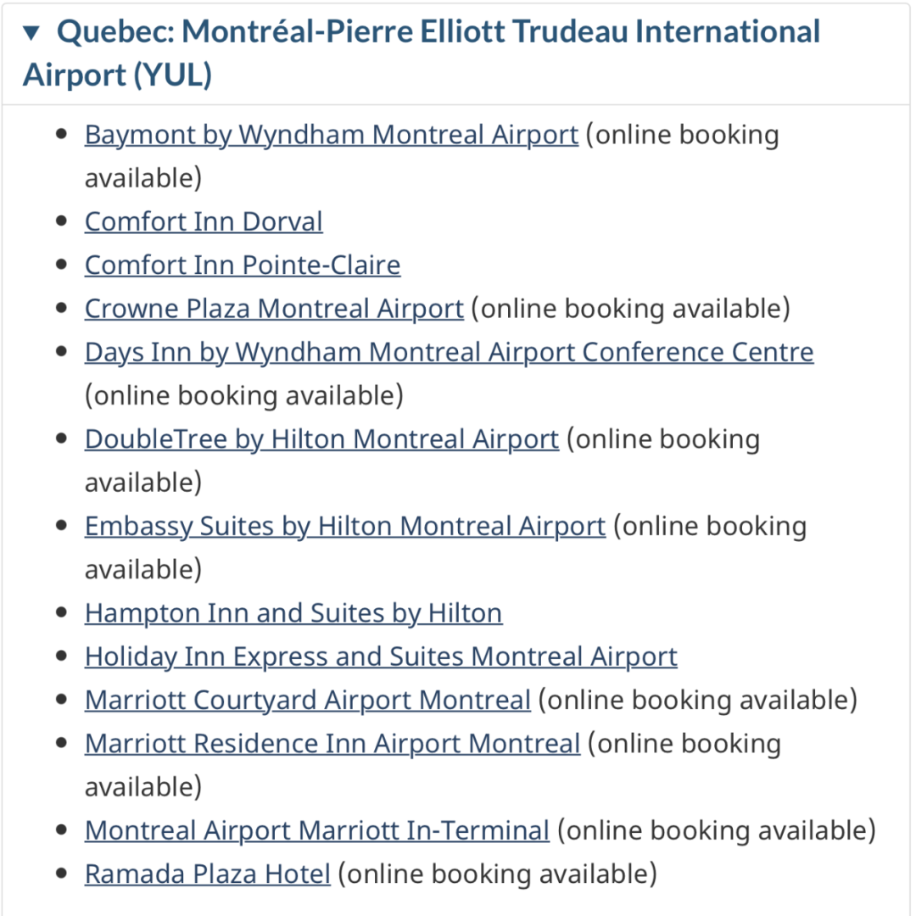Viewport: 916px width, 916px height.
Task: Click online booking note beside Marriott In-Terminal
Action: click(x=716, y=830)
